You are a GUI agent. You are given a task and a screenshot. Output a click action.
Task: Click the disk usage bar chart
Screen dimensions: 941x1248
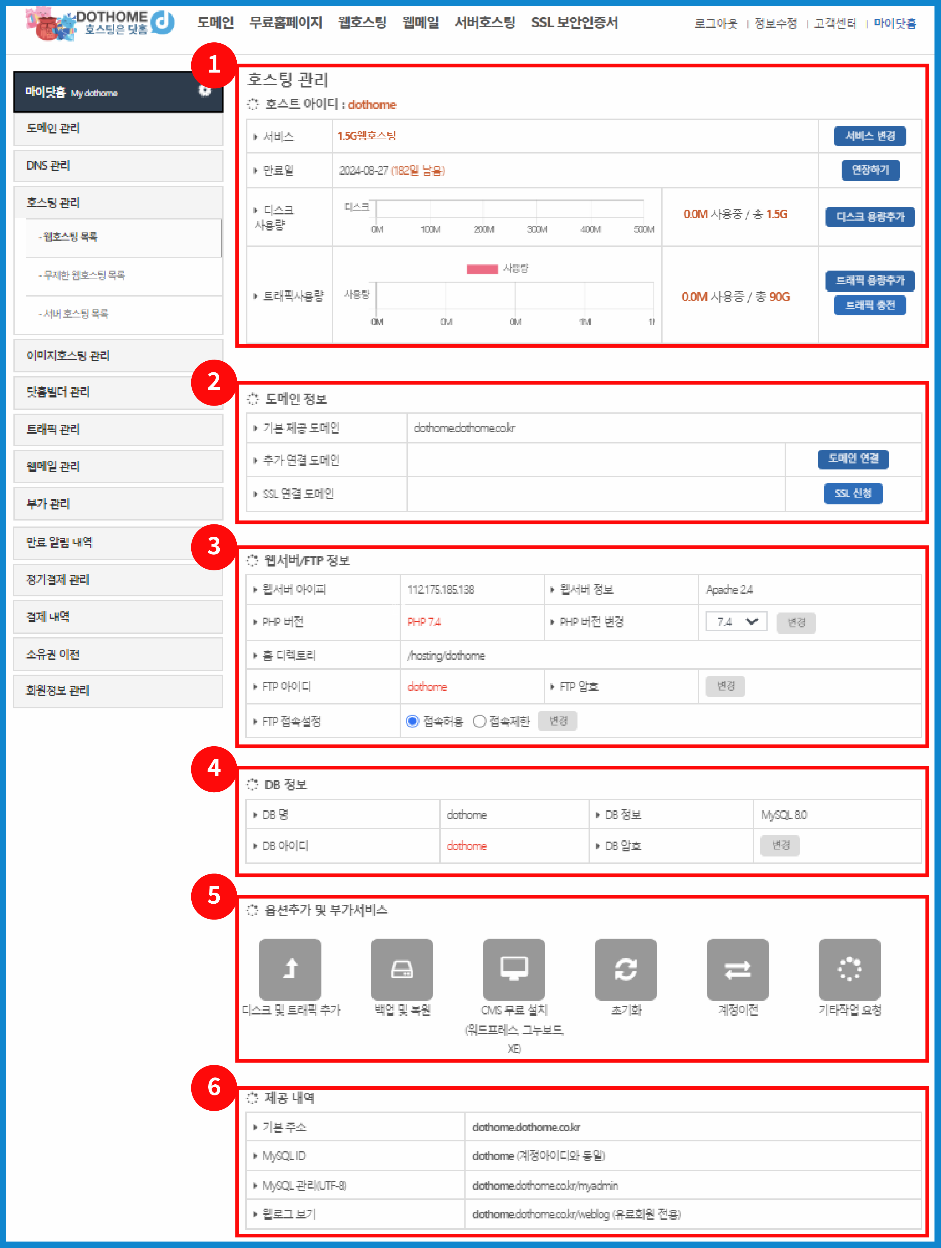(510, 210)
